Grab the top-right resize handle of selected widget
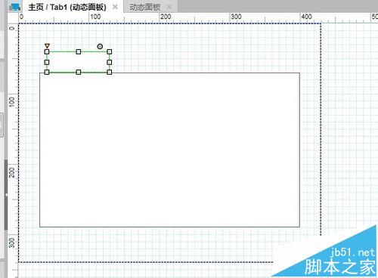The image size is (378, 278). (110, 52)
